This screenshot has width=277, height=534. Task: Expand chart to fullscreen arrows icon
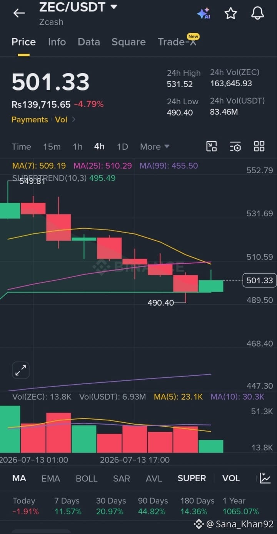(20, 370)
